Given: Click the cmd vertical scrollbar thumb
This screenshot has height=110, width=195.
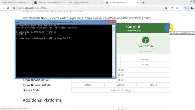Looking at the screenshot, I should [x=114, y=29].
